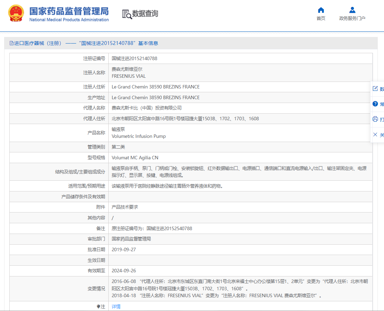Click the FRESENIUS VIAL registrant name
Screen dimensions: 384x311
[x=129, y=76]
